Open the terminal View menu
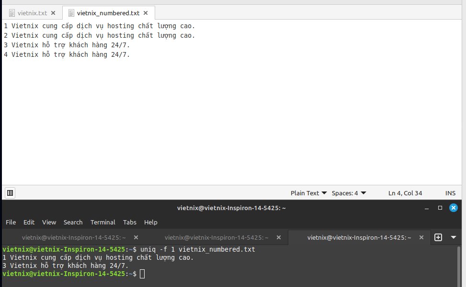466x287 pixels. pos(49,222)
